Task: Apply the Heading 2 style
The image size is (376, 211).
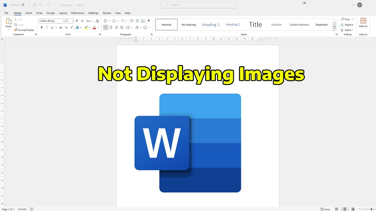Action: pyautogui.click(x=233, y=25)
